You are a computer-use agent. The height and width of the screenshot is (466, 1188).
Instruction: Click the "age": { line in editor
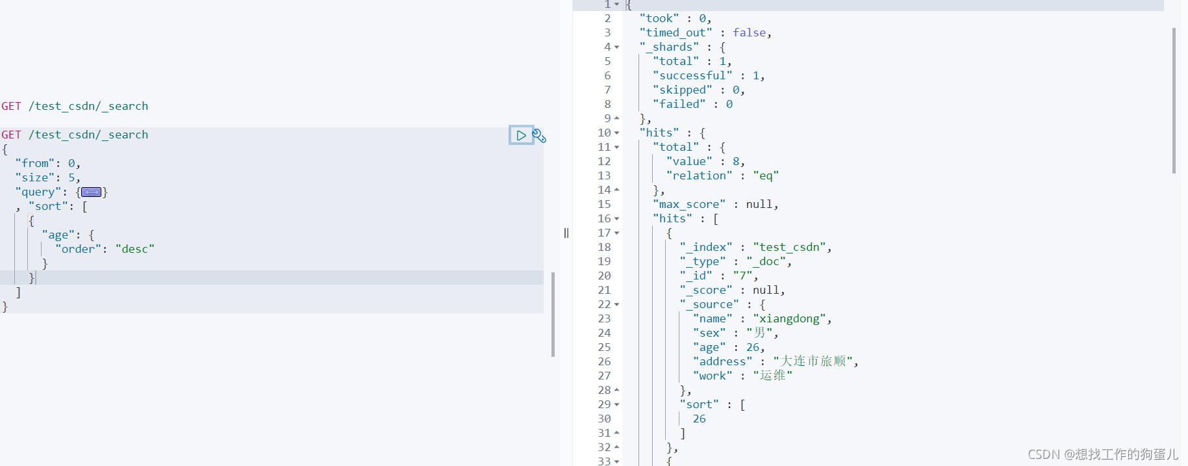tap(68, 235)
